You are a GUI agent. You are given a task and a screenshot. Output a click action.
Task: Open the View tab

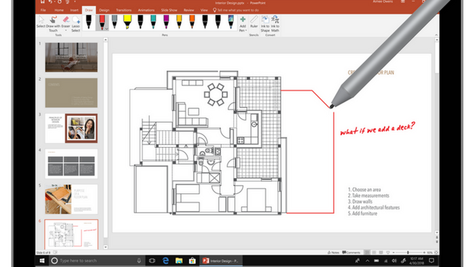coord(204,10)
